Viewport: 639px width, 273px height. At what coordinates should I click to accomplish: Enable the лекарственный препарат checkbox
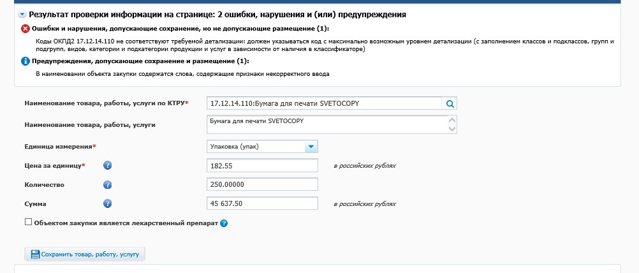tap(28, 223)
